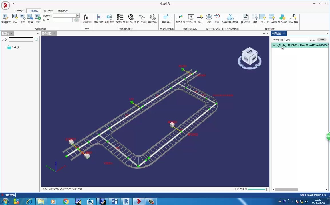
Task: Select the Auto_Node_11836b85 result row
Action: (x=300, y=45)
